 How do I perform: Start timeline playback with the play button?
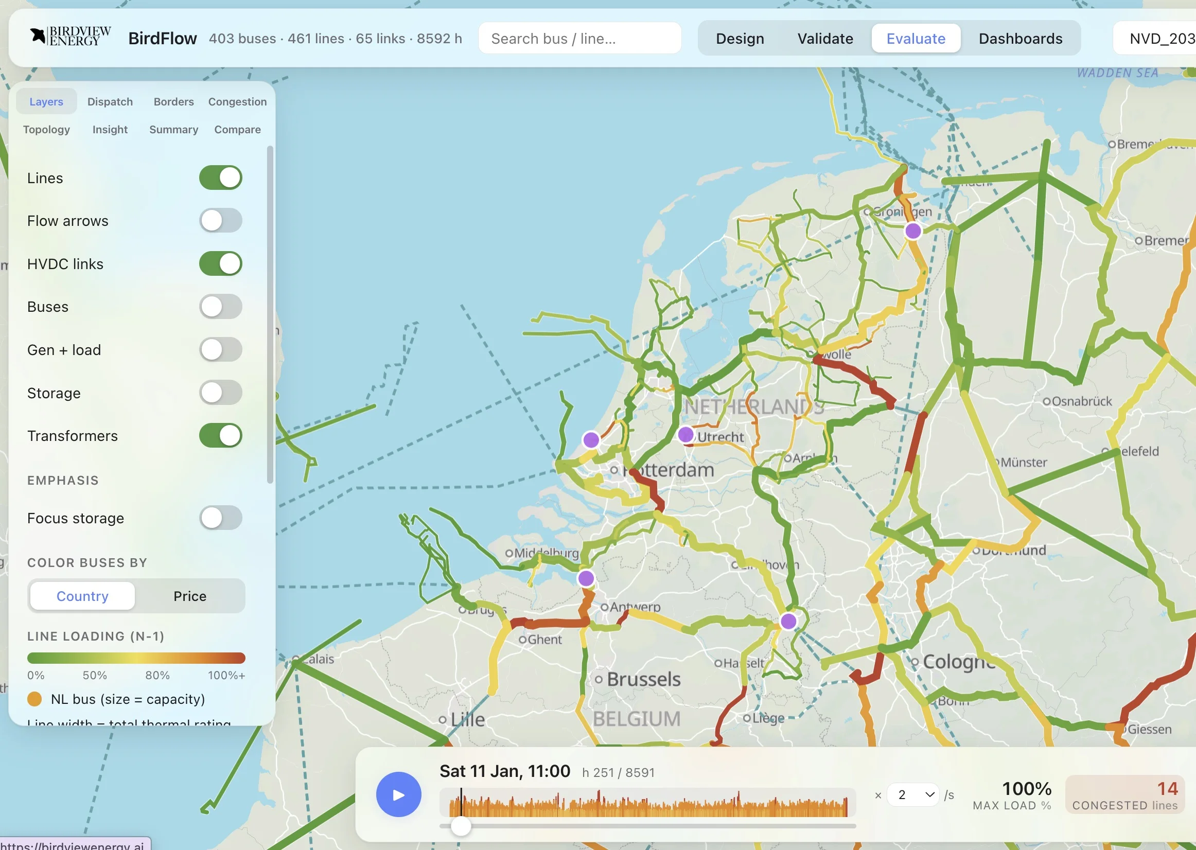pyautogui.click(x=398, y=794)
